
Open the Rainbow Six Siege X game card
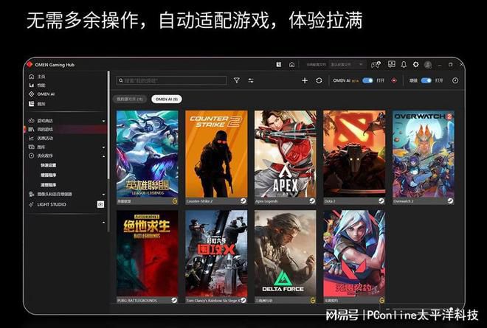[216, 257]
